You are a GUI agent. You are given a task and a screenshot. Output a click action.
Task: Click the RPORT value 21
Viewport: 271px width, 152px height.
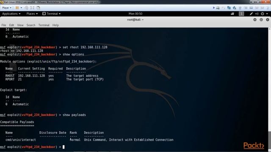pos(20,79)
